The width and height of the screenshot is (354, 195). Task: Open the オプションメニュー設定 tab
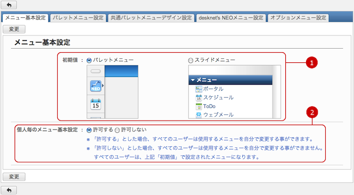[298, 18]
